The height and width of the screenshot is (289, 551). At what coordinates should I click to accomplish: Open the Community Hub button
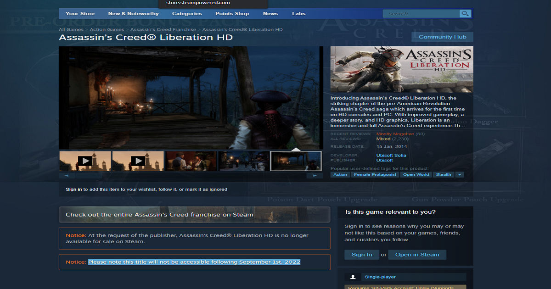pyautogui.click(x=442, y=37)
